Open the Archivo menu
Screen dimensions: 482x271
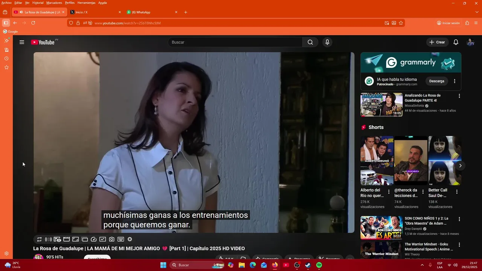(6, 3)
